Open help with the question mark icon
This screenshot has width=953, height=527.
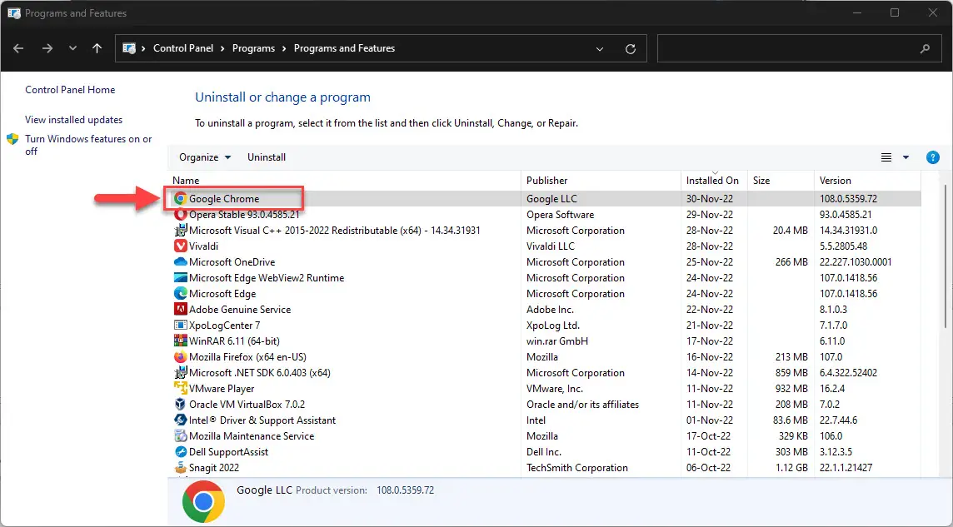pyautogui.click(x=933, y=157)
